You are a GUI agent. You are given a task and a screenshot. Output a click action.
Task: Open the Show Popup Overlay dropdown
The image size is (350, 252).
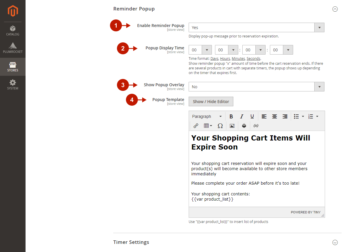point(256,87)
